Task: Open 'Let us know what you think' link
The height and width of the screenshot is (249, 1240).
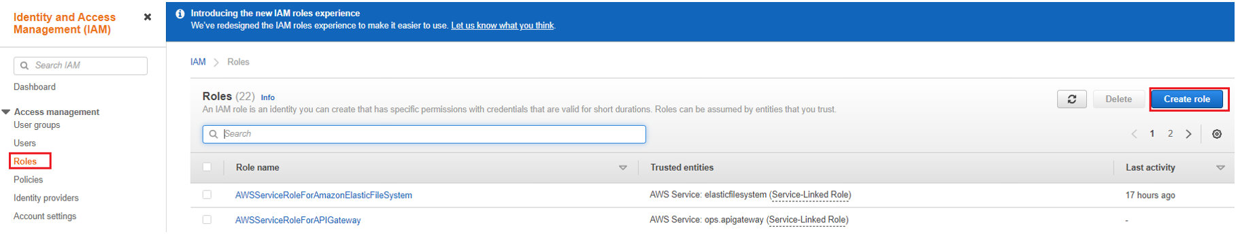Action: [x=503, y=26]
